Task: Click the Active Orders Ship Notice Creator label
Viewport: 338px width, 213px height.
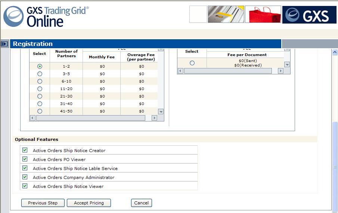Action: 69,151
